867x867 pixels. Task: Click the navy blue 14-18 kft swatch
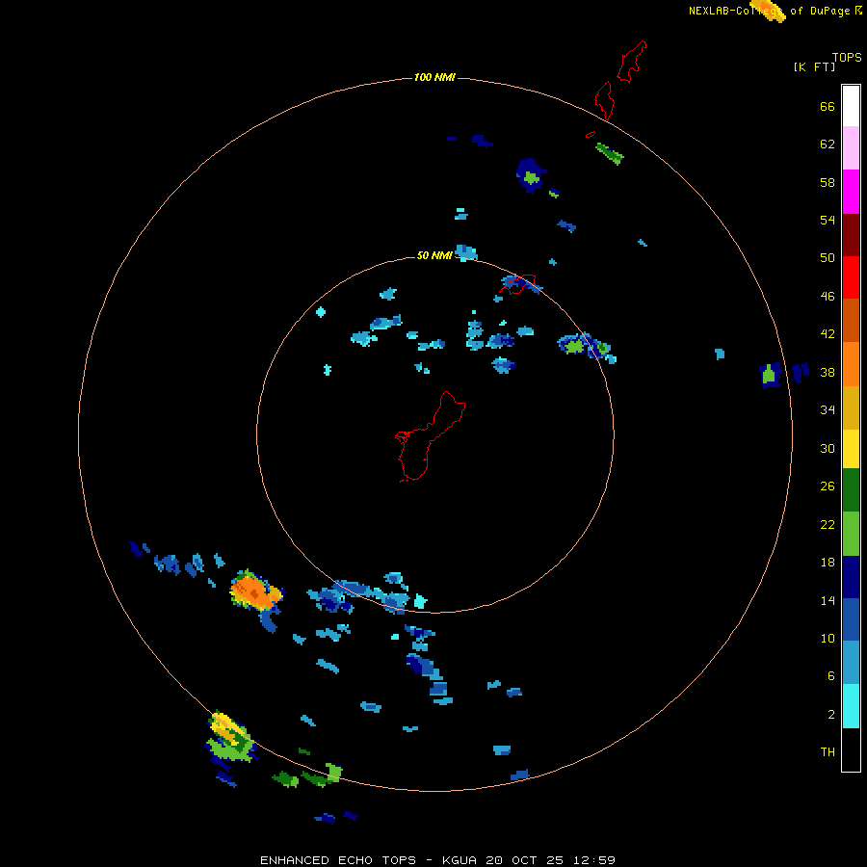851,577
